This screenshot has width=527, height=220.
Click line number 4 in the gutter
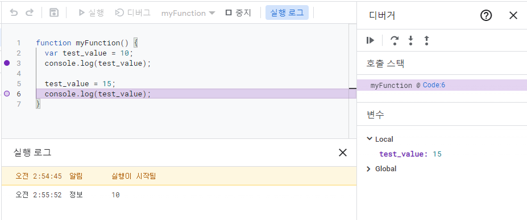(19, 74)
